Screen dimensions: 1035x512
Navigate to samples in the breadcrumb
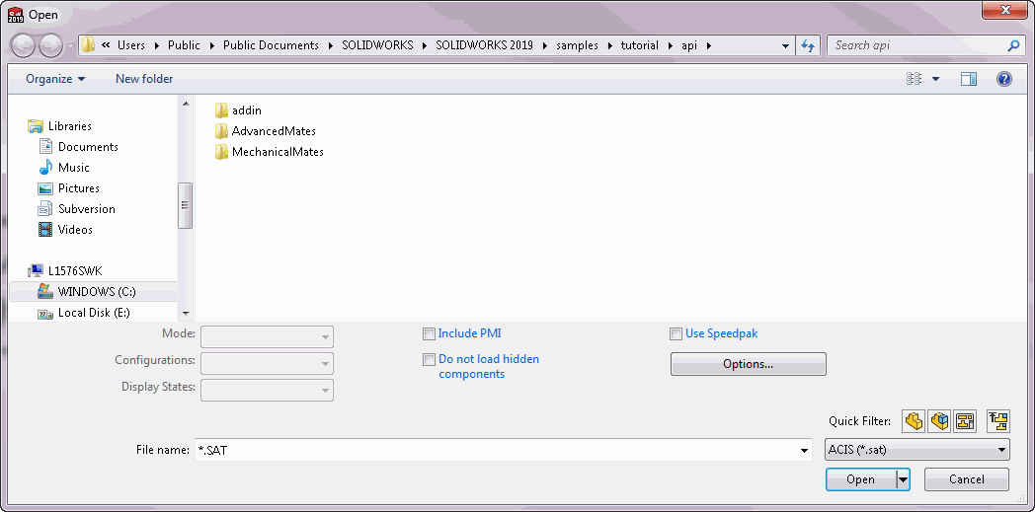point(577,45)
